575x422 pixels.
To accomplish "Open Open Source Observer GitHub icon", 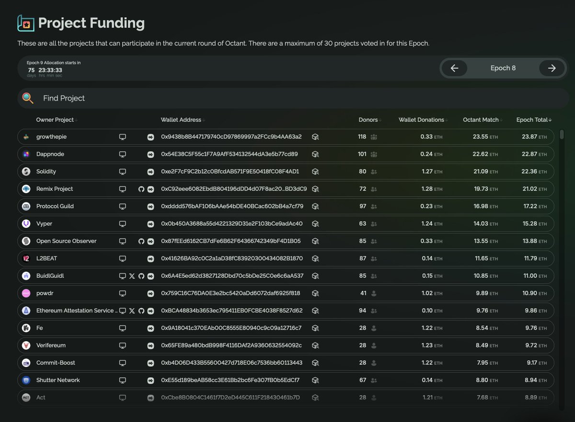I will pyautogui.click(x=141, y=241).
